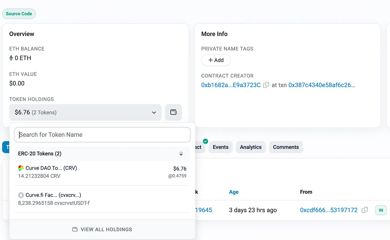Click the cvxcrv token logo icon
This screenshot has width=390, height=240.
point(21,195)
